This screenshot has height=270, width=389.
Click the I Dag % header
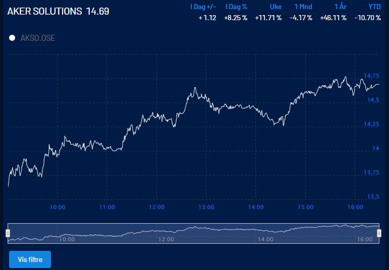coord(236,7)
